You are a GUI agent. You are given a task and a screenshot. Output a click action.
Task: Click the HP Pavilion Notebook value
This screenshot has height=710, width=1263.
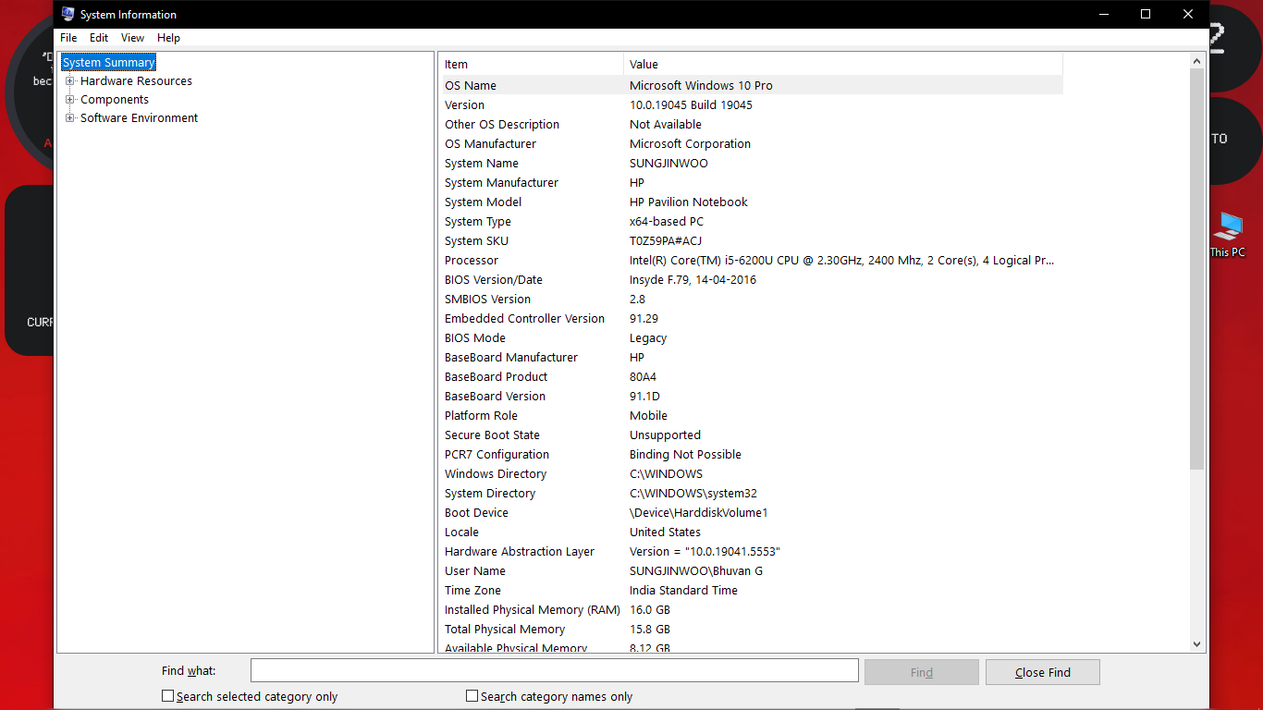coord(689,202)
